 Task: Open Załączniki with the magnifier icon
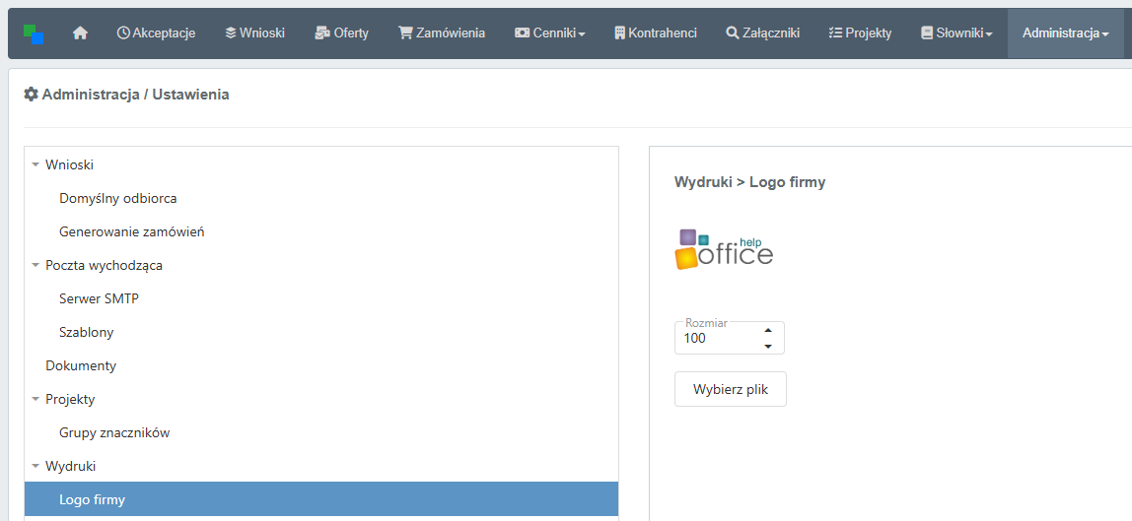[762, 33]
